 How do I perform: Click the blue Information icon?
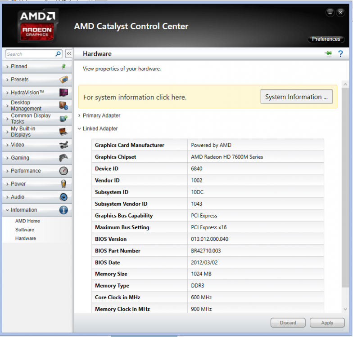click(64, 210)
